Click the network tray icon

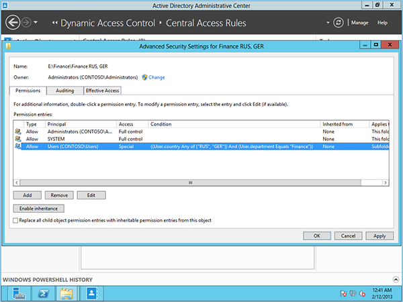pyautogui.click(x=353, y=293)
